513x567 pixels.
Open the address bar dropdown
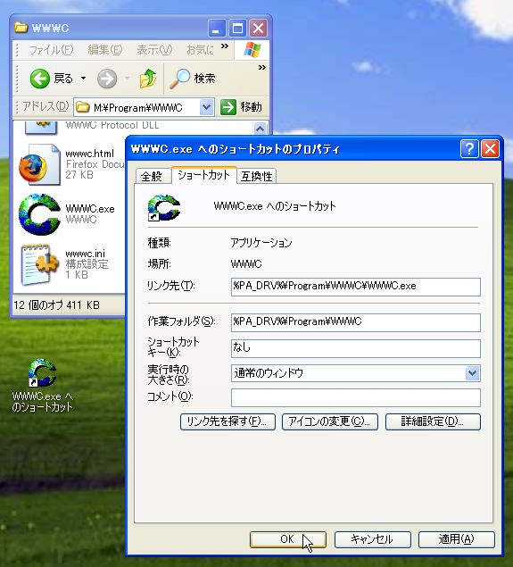[206, 107]
